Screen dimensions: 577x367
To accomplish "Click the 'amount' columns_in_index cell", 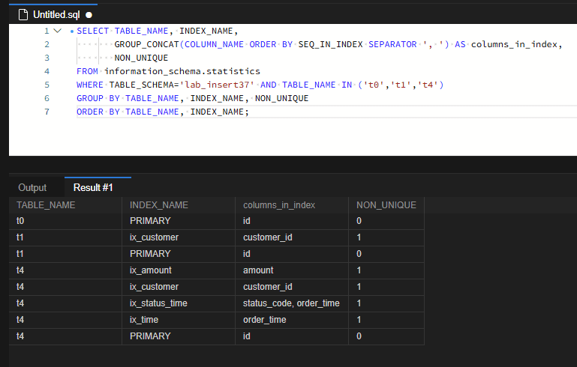I will (x=292, y=270).
